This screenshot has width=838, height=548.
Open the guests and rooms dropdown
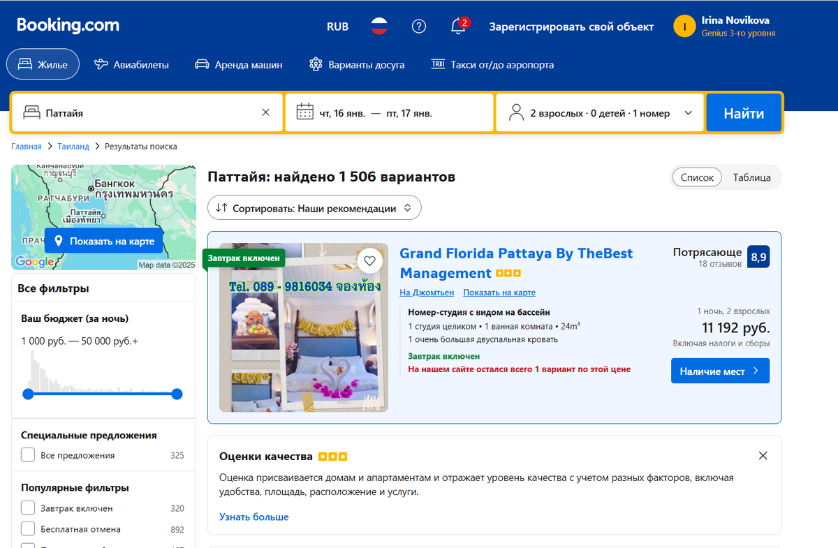click(x=599, y=112)
